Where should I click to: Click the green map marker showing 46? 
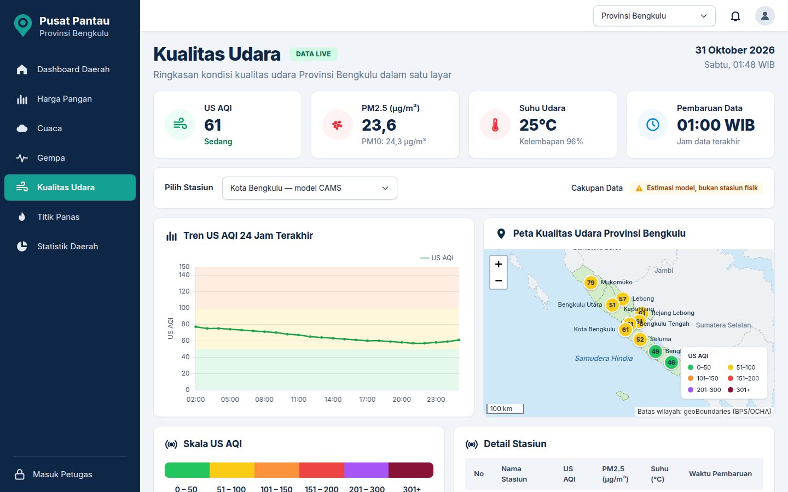(671, 362)
